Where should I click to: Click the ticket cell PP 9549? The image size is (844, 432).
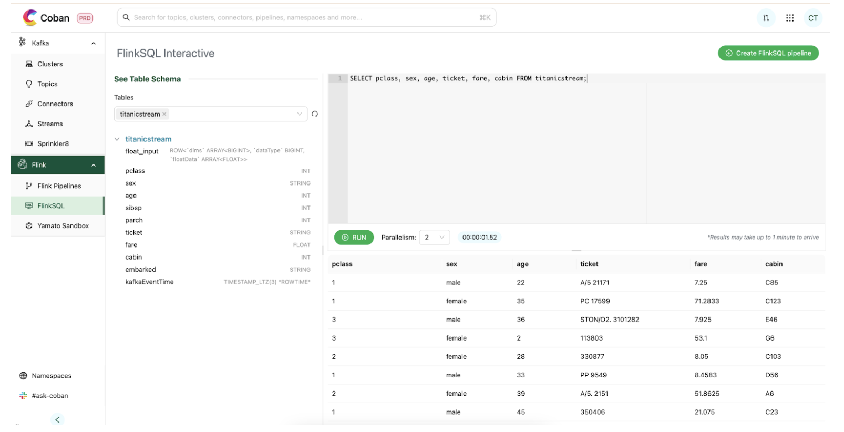(593, 375)
